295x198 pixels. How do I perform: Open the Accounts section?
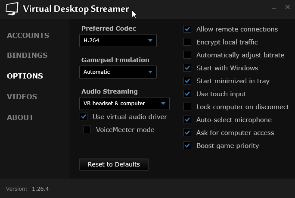click(x=28, y=35)
